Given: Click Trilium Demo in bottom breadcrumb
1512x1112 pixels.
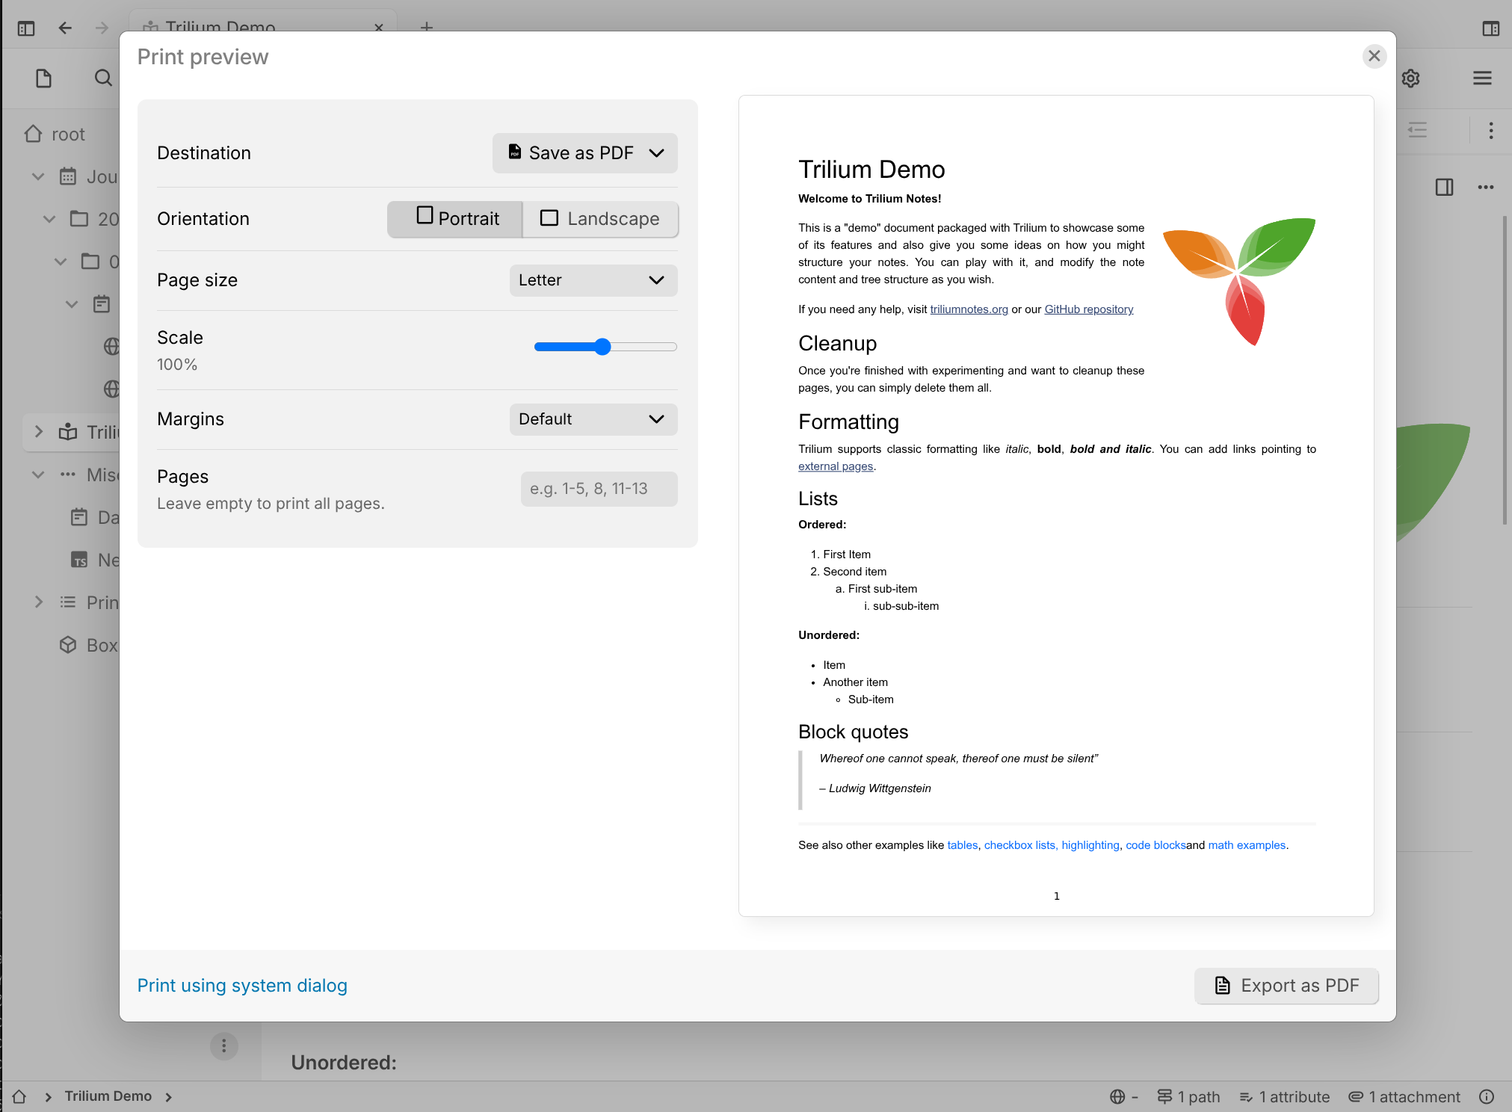Looking at the screenshot, I should (x=108, y=1096).
